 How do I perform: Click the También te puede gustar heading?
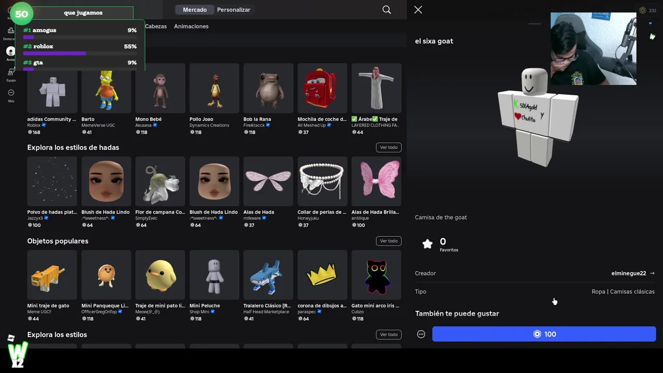click(x=457, y=313)
